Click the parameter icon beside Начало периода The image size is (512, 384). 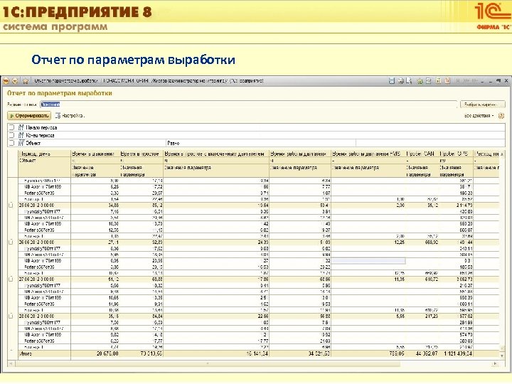point(21,127)
